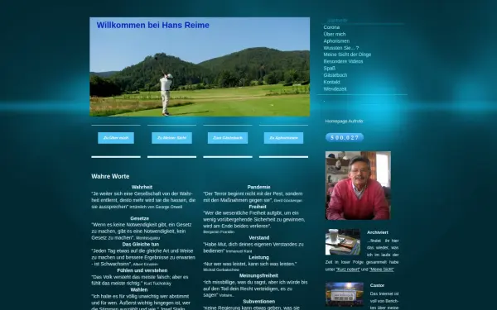Go to the Kontakt page
Screen dimensions: 497x310
coord(331,82)
